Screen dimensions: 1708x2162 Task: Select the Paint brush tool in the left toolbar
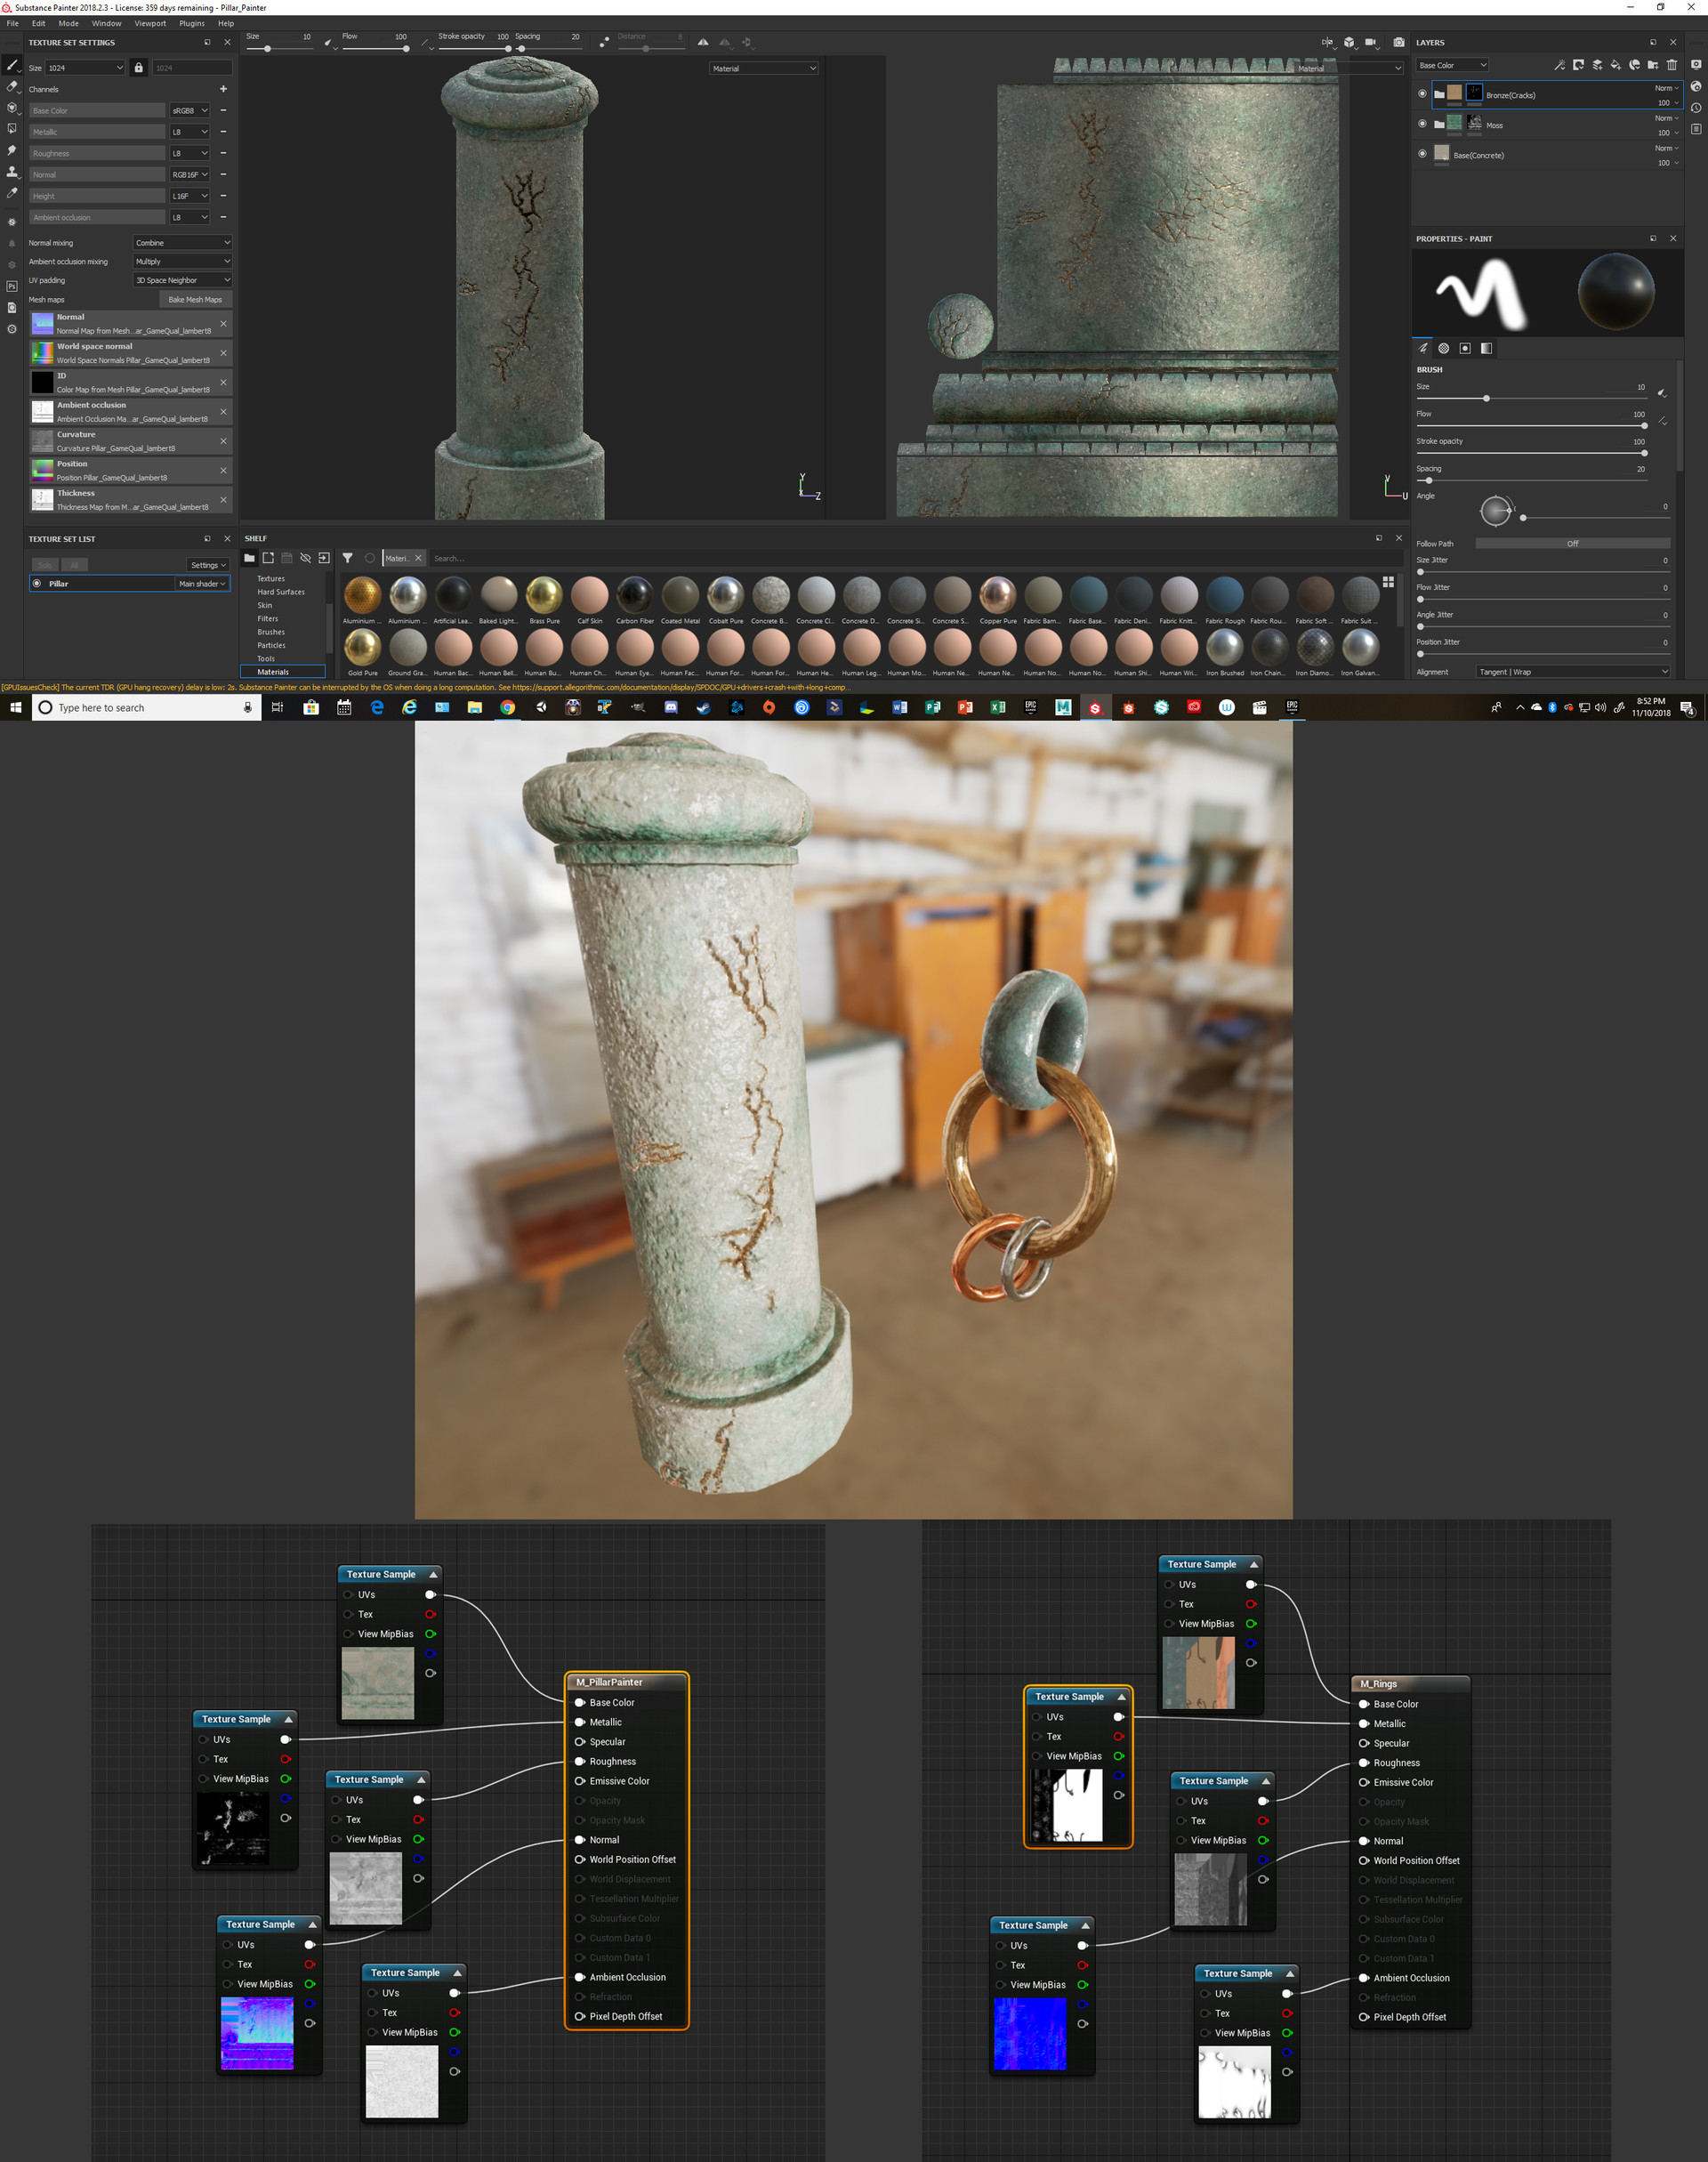tap(13, 67)
